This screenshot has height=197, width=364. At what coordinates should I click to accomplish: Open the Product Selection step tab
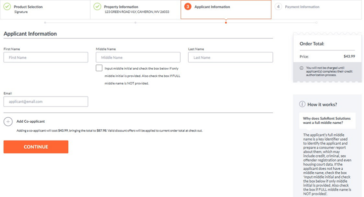[x=45, y=9]
